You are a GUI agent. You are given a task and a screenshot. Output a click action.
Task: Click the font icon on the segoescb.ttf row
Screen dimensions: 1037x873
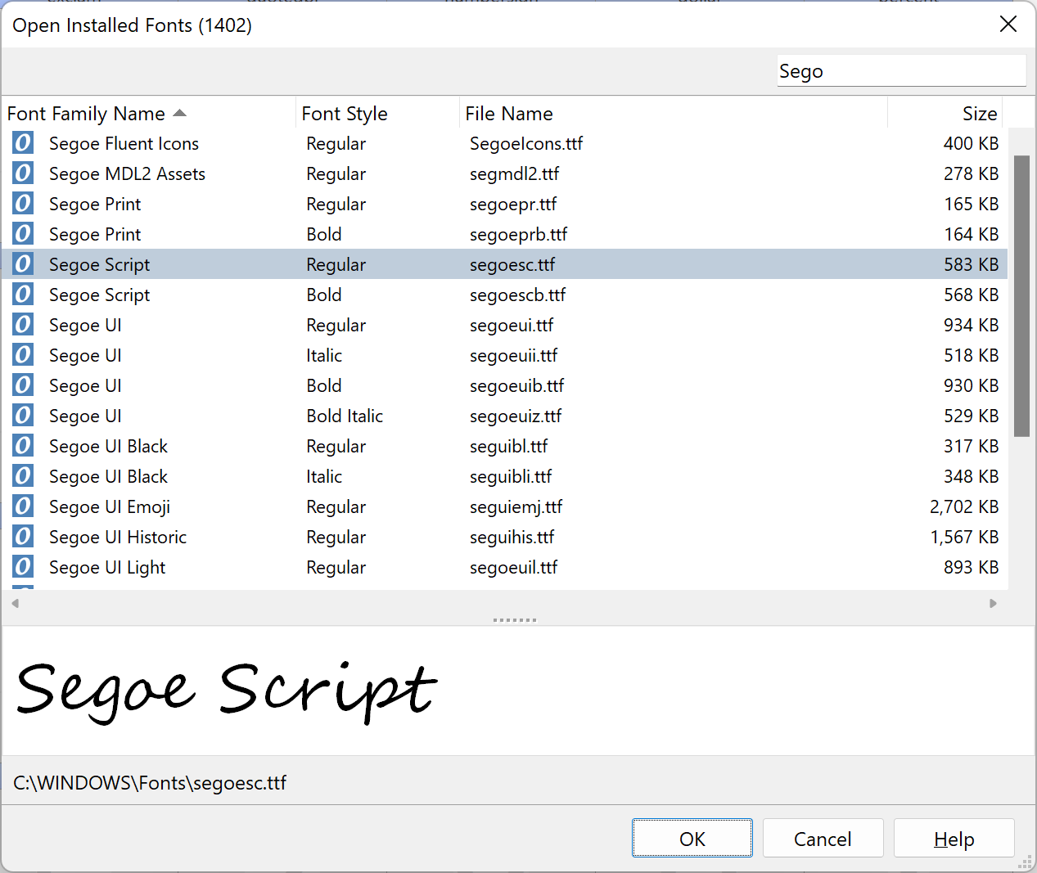(x=23, y=295)
